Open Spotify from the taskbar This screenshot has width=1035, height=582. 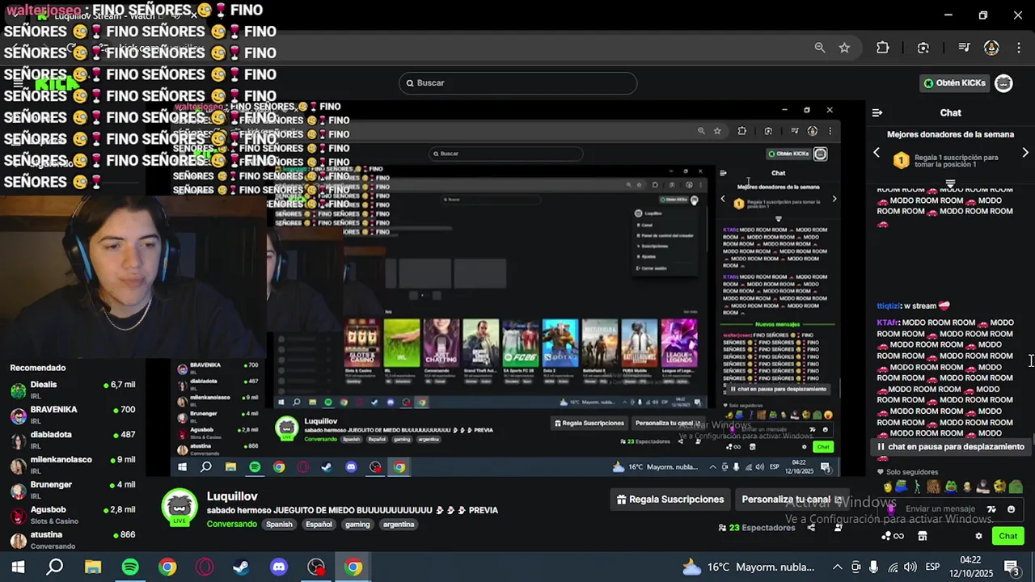pos(130,567)
